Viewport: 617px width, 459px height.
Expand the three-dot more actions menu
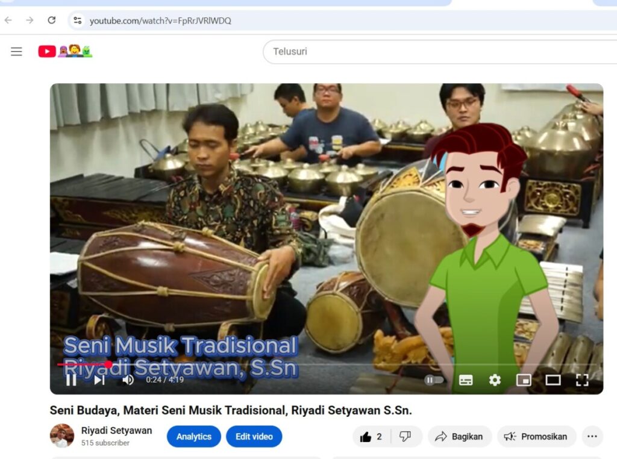[x=592, y=437]
